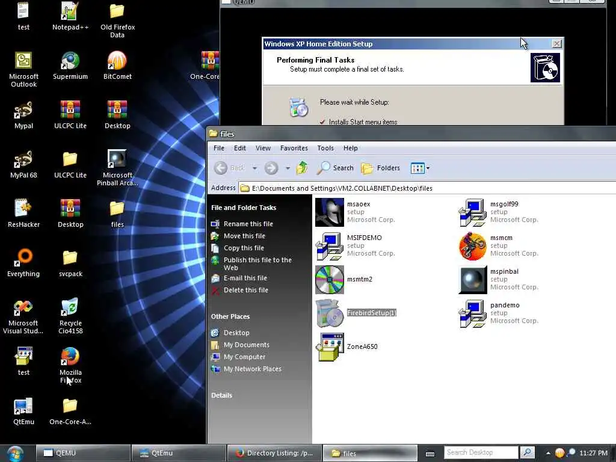Switch to Directory Listing Firefox taskbar button
The height and width of the screenshot is (462, 616).
coord(274,453)
